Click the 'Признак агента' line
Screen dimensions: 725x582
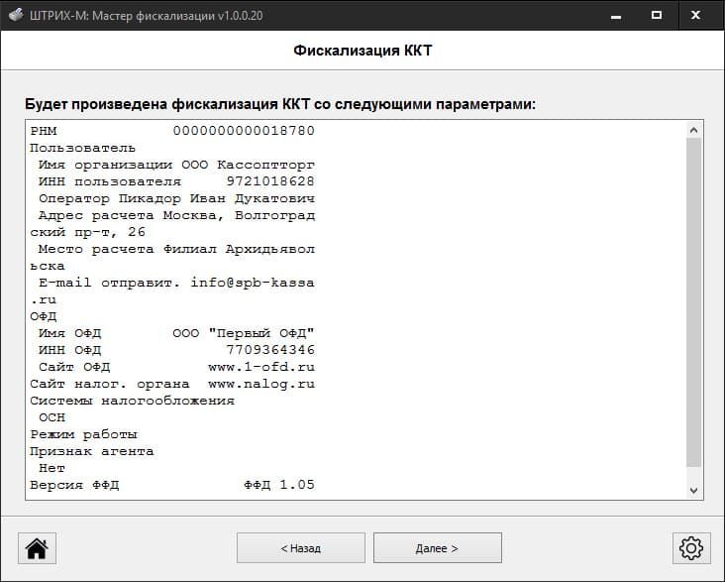[91, 451]
